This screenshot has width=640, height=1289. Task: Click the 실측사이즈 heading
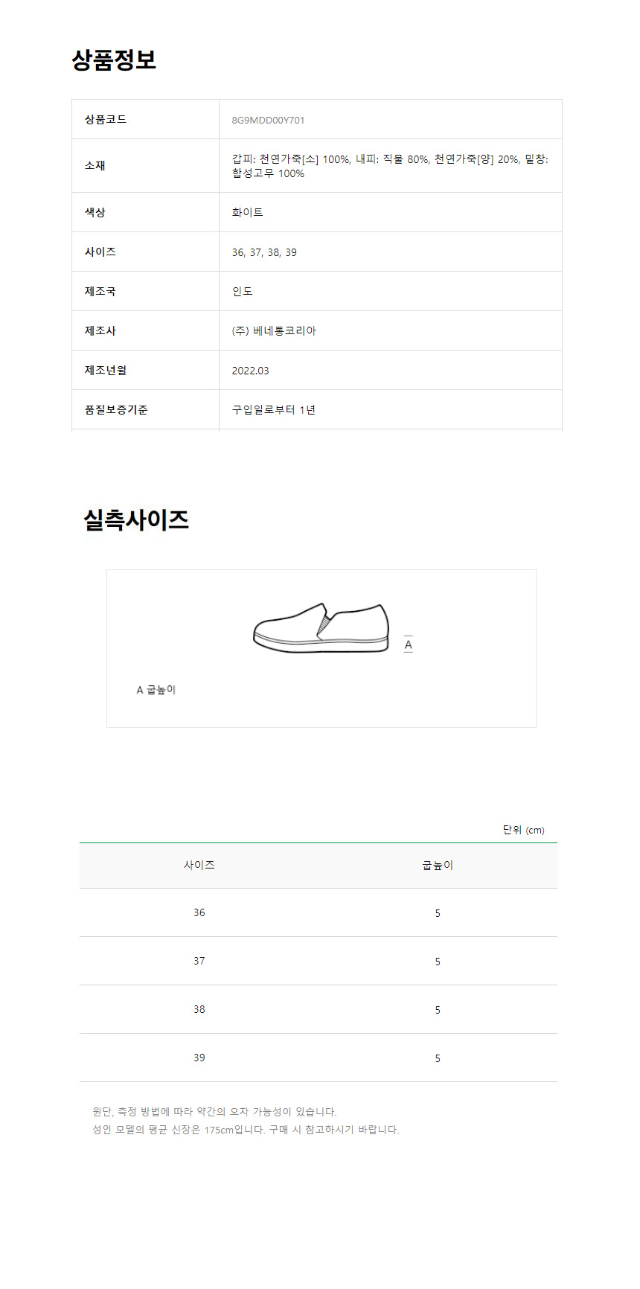pos(136,519)
